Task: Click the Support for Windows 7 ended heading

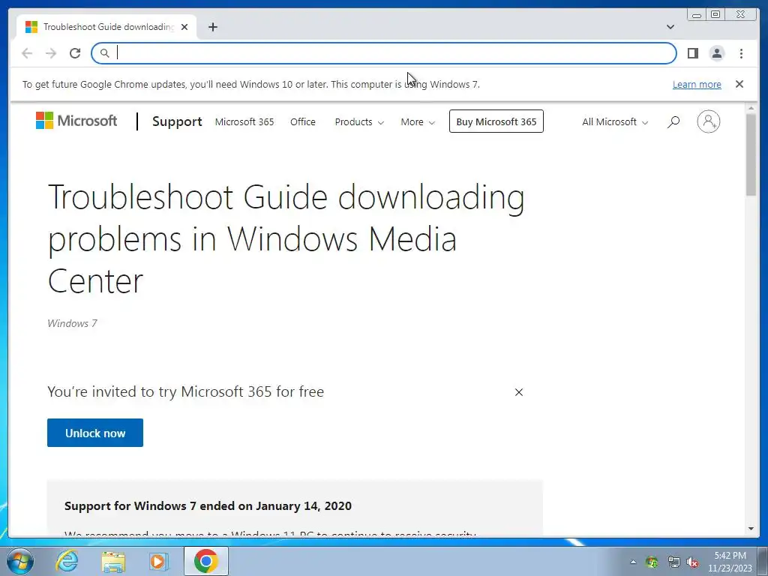Action: 208,506
